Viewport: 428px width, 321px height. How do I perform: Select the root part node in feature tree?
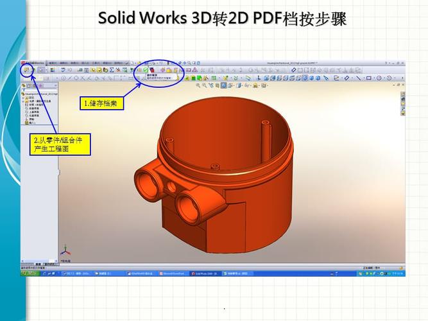coord(40,94)
